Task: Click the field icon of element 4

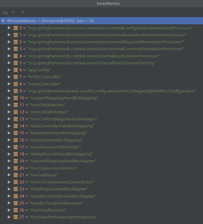Action: [x=15, y=56]
